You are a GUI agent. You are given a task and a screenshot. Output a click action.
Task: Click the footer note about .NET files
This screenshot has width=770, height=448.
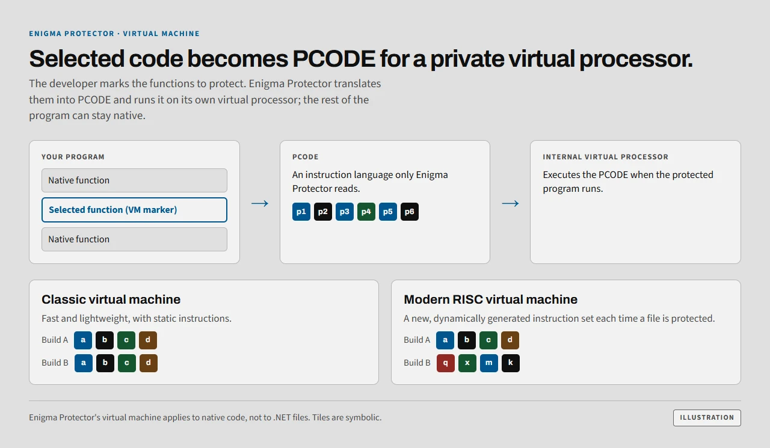coord(205,417)
